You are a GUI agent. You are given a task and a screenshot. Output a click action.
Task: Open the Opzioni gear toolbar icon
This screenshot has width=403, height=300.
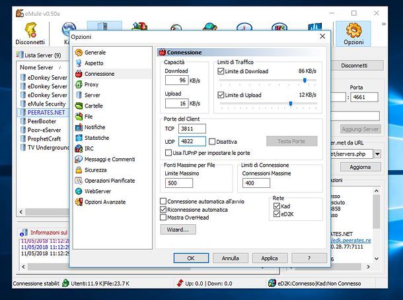pos(353,34)
